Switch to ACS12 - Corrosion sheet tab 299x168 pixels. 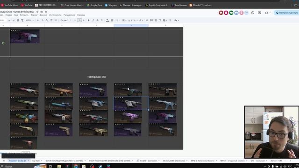148,161
